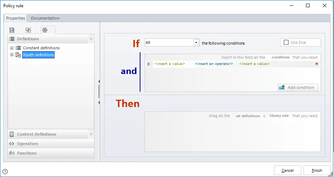Click the insert an operator placeholder
This screenshot has width=334, height=177.
point(214,64)
